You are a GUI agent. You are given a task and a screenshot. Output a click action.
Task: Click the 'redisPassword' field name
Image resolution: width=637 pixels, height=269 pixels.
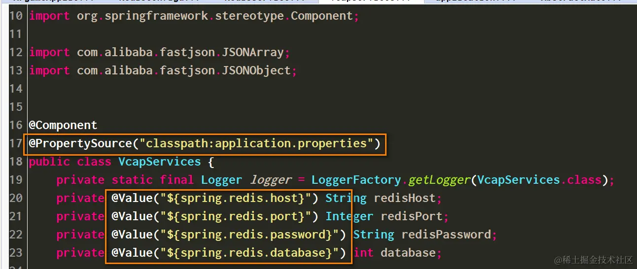pos(446,235)
